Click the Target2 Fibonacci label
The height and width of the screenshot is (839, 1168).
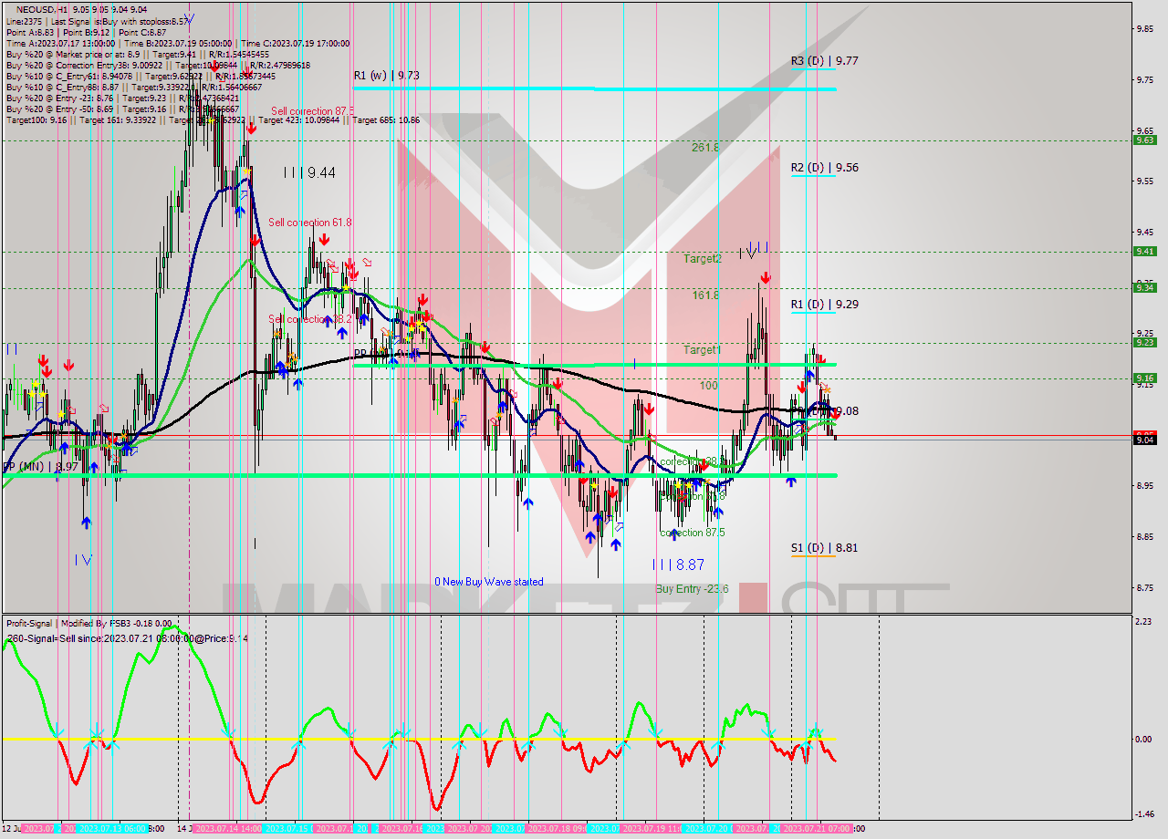[x=703, y=259]
